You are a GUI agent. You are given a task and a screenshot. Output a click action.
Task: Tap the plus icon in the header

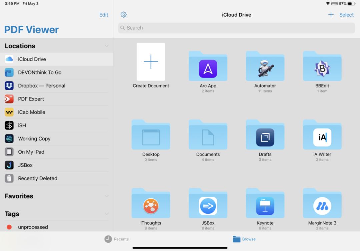(331, 15)
